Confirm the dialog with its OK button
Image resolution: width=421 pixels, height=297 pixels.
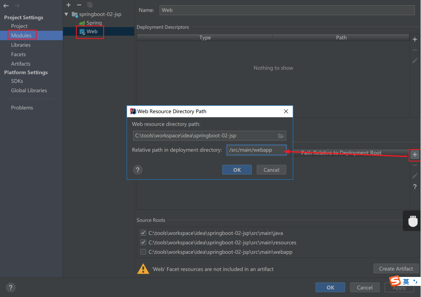[x=237, y=170]
